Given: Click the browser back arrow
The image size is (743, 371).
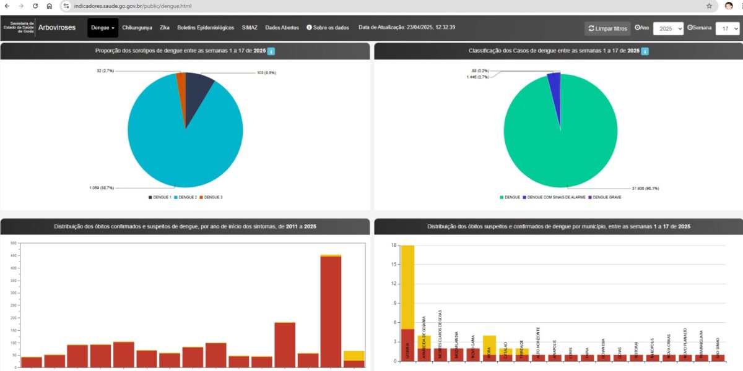Looking at the screenshot, I should pyautogui.click(x=6, y=6).
